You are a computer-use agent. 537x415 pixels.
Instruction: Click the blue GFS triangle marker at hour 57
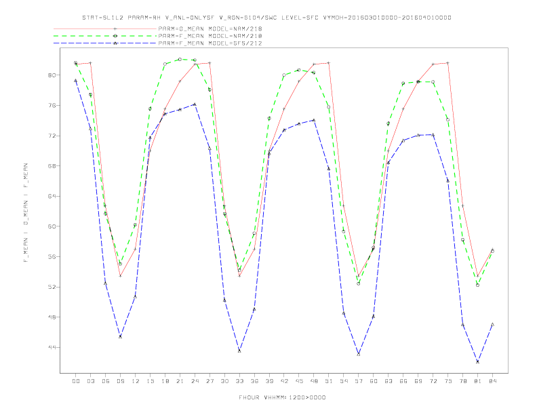pos(359,354)
